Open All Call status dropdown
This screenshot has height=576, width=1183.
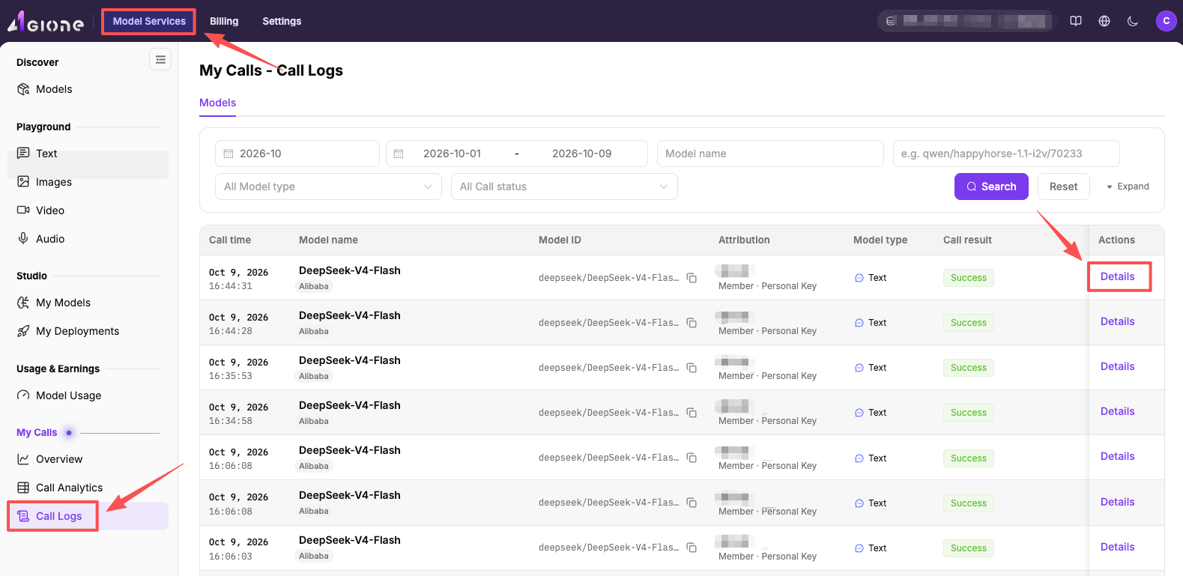pyautogui.click(x=564, y=187)
